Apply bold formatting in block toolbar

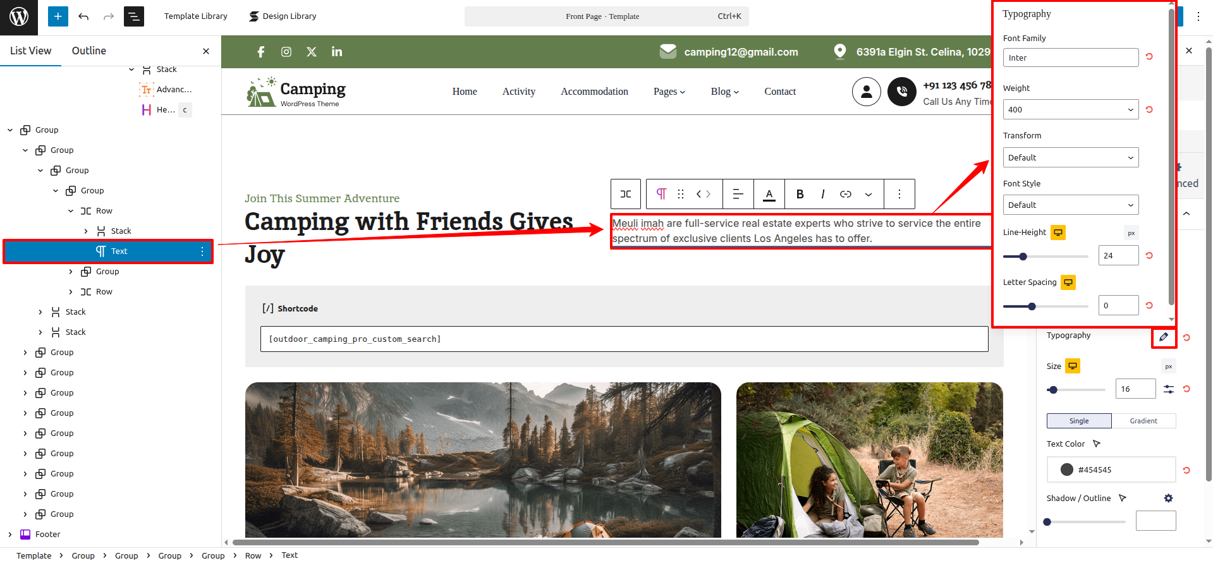800,194
